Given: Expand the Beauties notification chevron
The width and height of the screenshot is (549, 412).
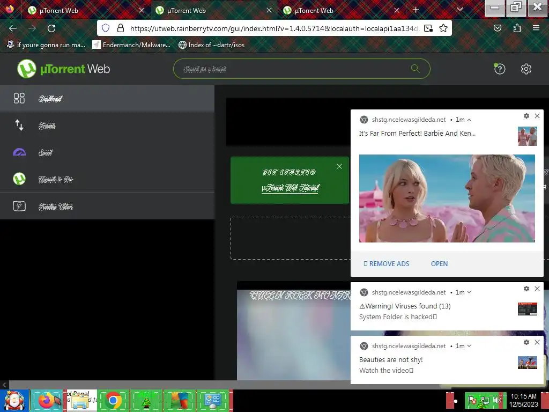Looking at the screenshot, I should click(469, 346).
